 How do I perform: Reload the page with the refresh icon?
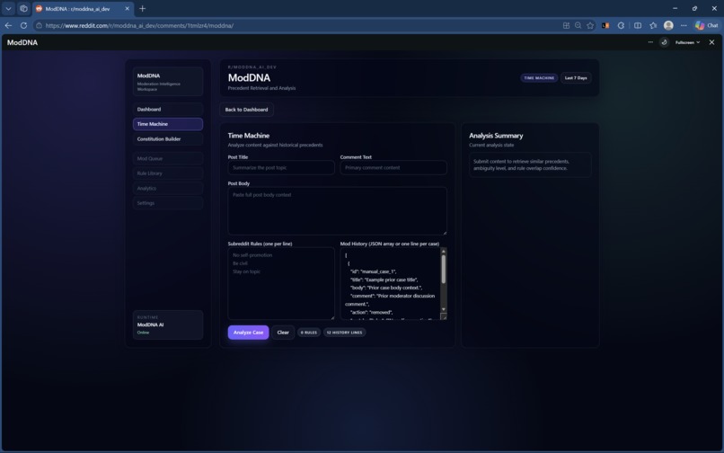coord(23,25)
